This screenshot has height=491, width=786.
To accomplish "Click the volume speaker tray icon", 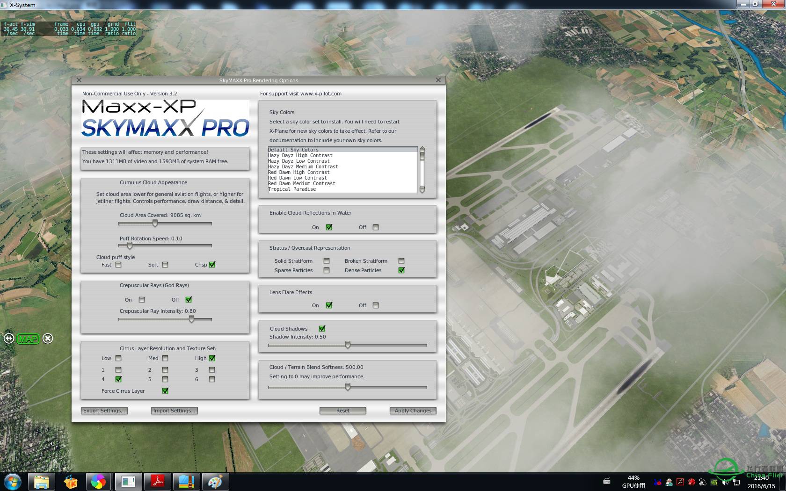I will (725, 482).
